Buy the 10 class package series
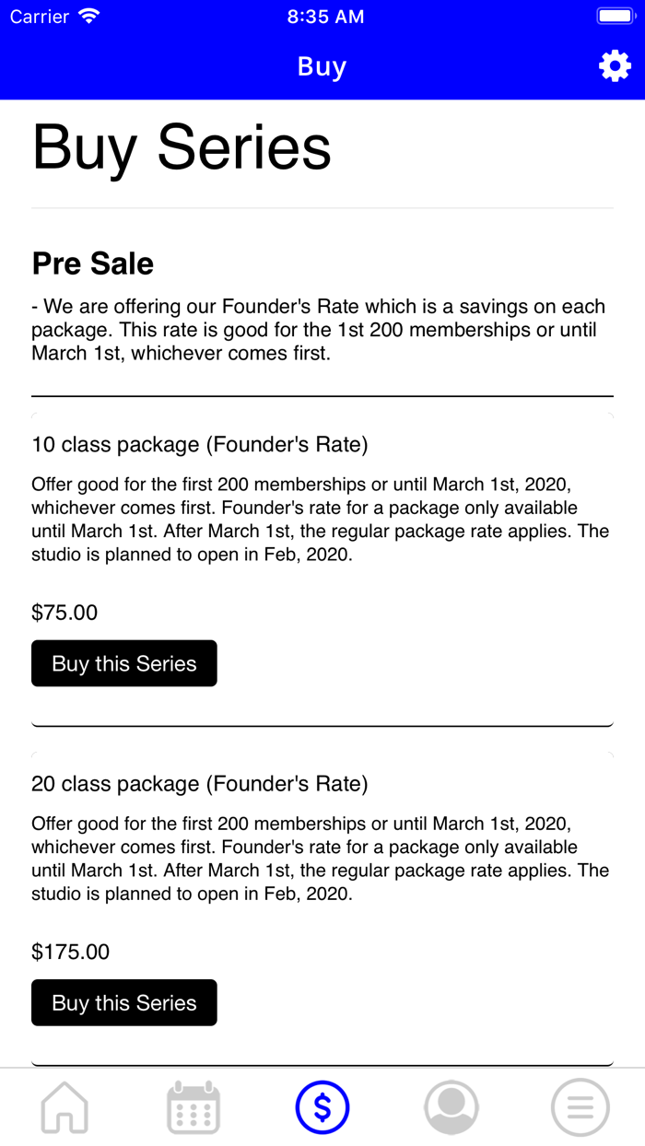Image resolution: width=645 pixels, height=1146 pixels. tap(124, 663)
